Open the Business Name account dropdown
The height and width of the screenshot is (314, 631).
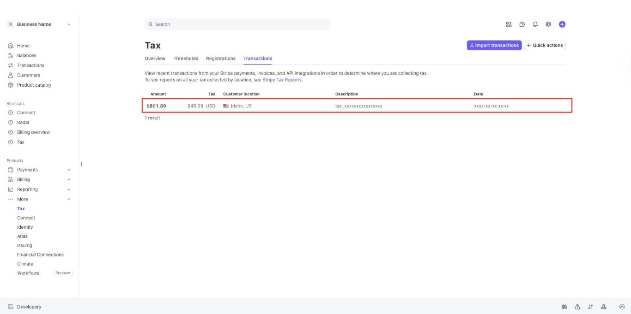coord(39,24)
